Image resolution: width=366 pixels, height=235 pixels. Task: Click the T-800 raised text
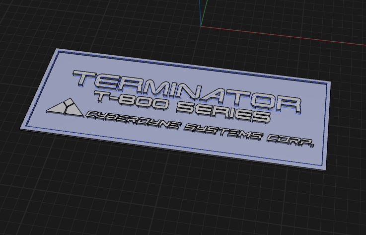point(131,100)
